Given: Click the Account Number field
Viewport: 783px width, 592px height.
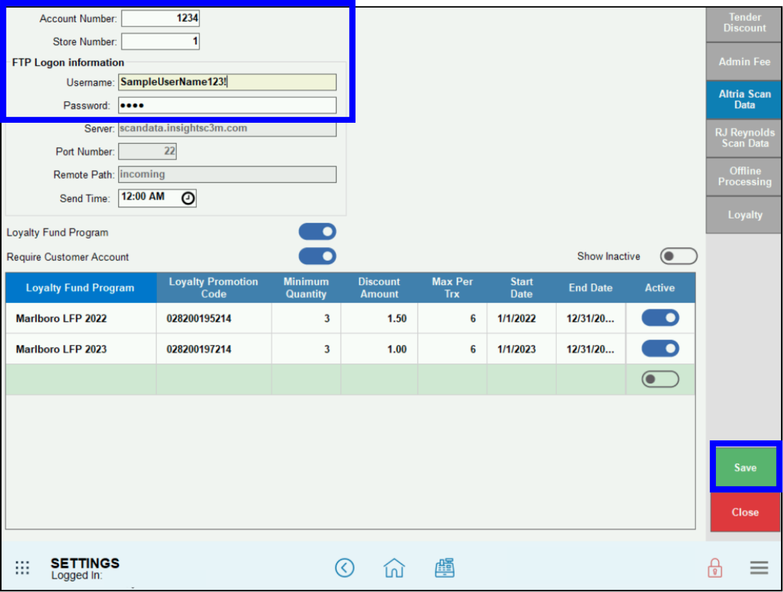Looking at the screenshot, I should click(161, 18).
